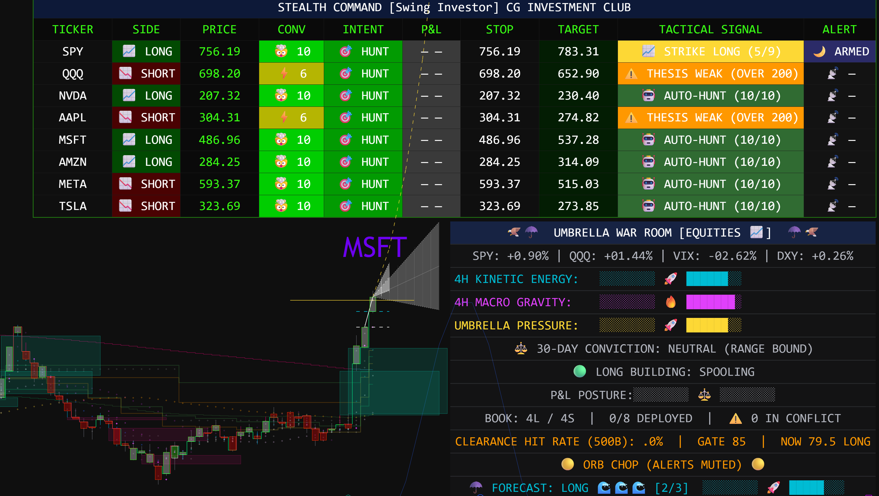Viewport: 879px width, 496px height.
Task: Click the [2/3] forecast counter
Action: pyautogui.click(x=671, y=488)
